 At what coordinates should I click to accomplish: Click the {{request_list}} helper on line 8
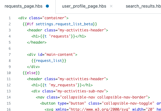click(49, 61)
